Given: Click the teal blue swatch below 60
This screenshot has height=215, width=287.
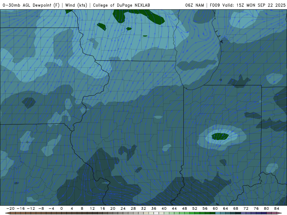Looking at the screenshot, I should 218,213.
